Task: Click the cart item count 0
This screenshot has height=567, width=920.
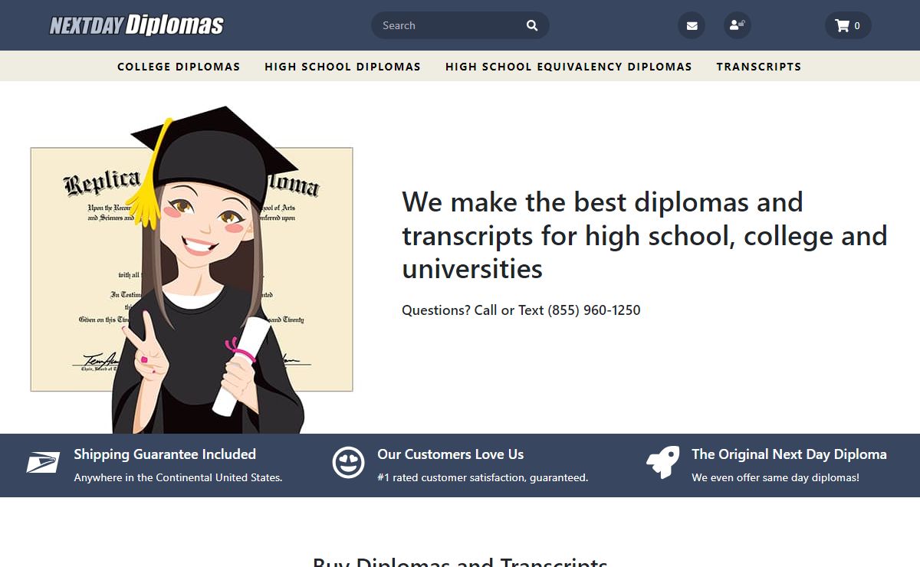Action: pos(857,26)
